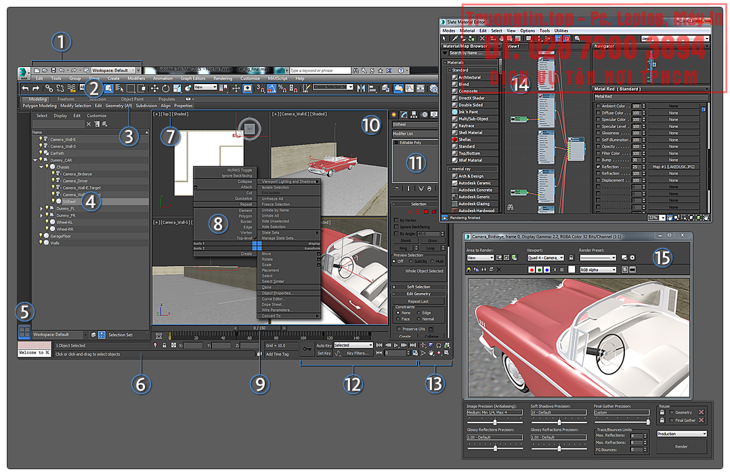Open the Graph Editors menu
This screenshot has height=476, width=730.
pos(192,77)
